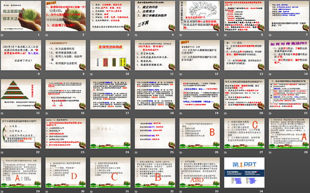Click animation star icon under slide 19
The width and height of the screenshot is (310, 193).
coord(181,113)
